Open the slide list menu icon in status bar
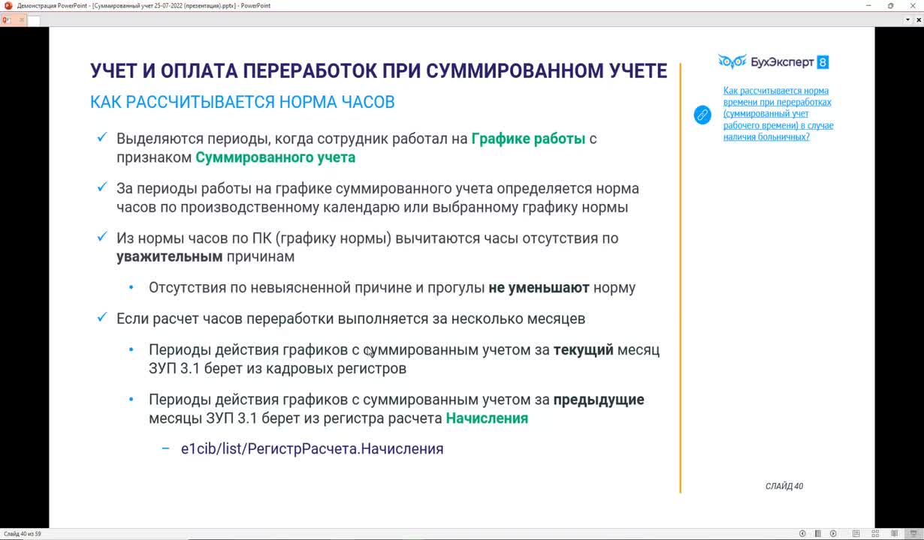 tap(817, 533)
